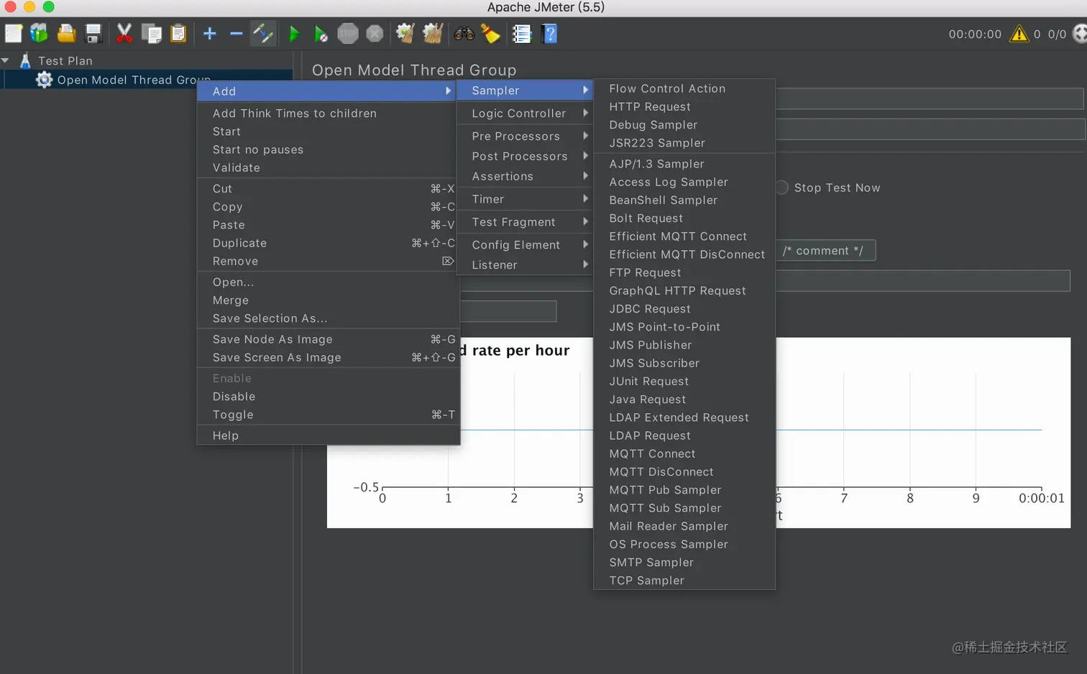Image resolution: width=1087 pixels, height=674 pixels.
Task: Choose GraphQL HTTP Request
Action: point(684,291)
